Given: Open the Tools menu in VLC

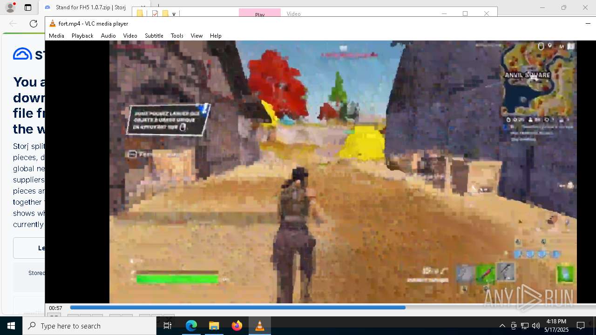Looking at the screenshot, I should [177, 35].
